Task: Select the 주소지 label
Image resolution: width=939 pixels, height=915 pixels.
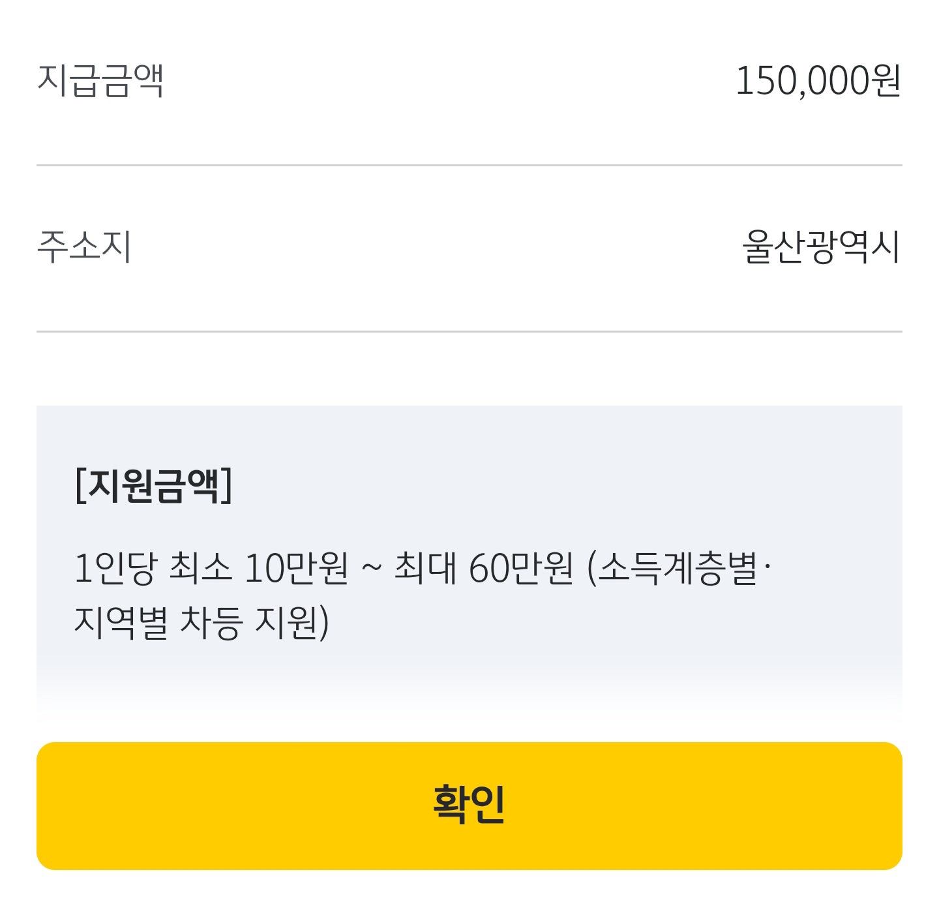Action: coord(85,247)
